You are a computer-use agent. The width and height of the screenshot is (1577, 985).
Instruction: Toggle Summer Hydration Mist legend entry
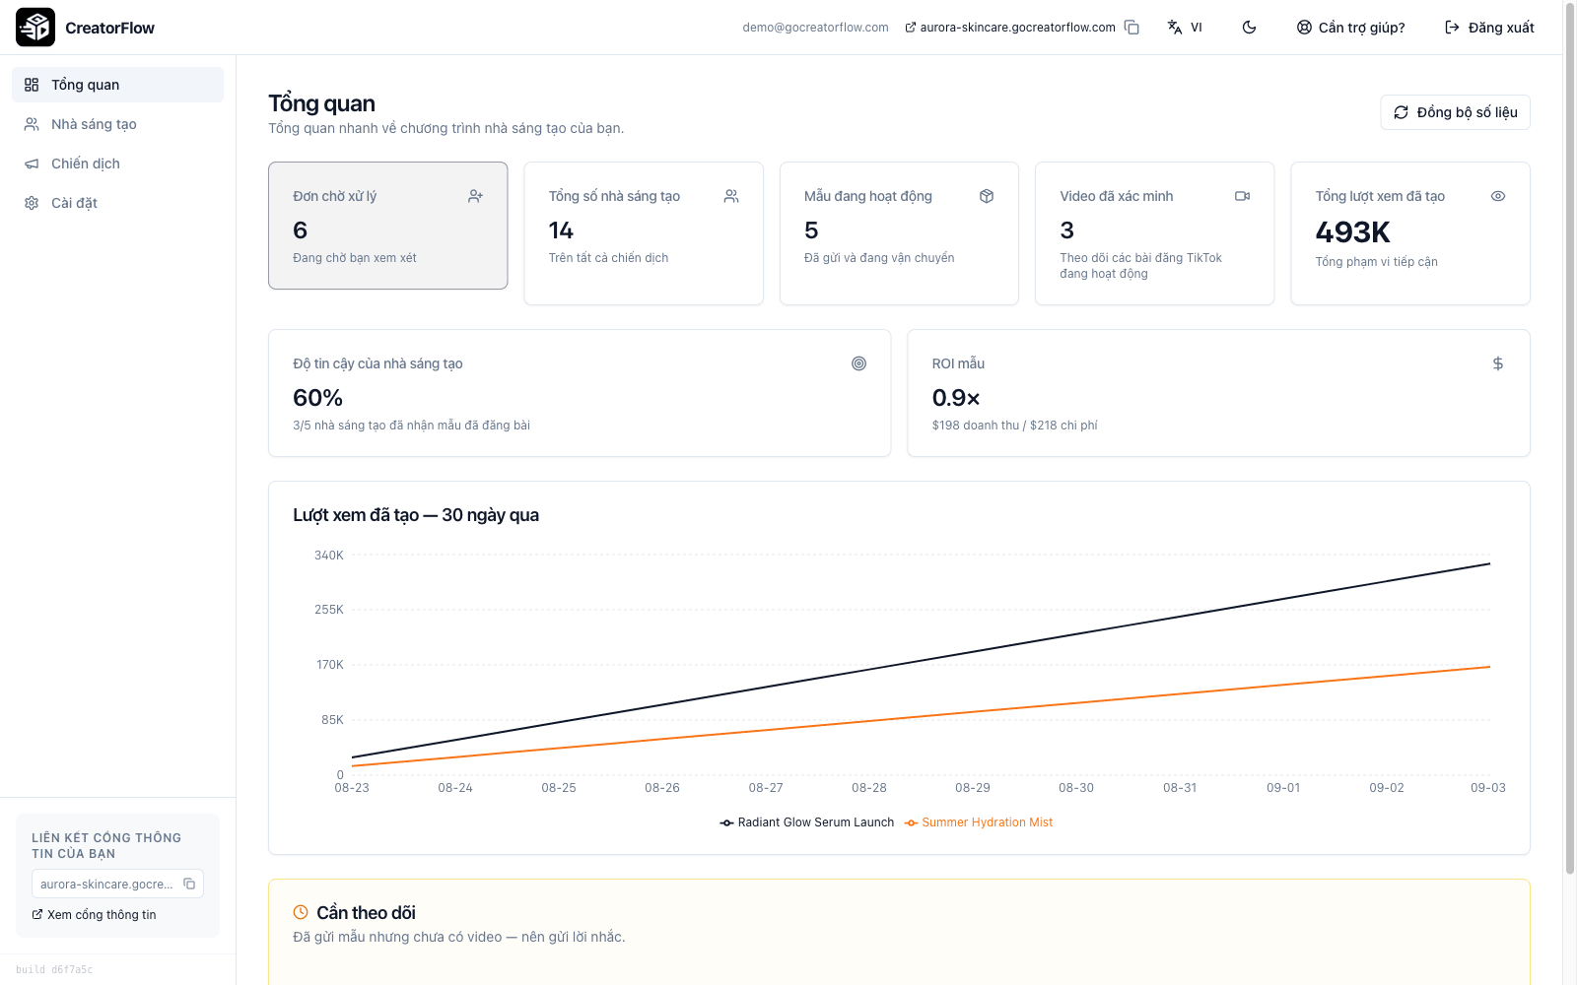coord(979,822)
